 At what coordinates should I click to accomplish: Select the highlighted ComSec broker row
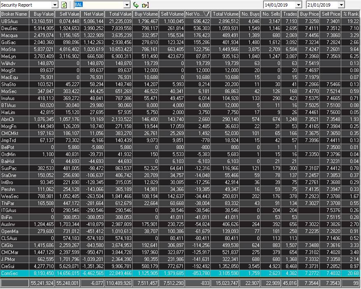coord(180,273)
